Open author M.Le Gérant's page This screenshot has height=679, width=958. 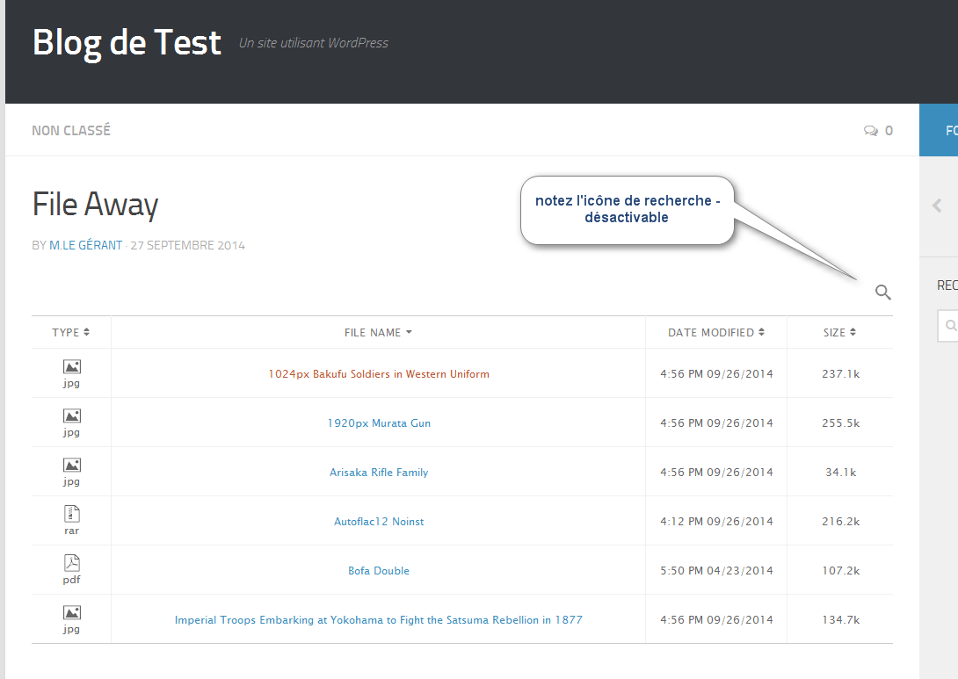coord(85,245)
